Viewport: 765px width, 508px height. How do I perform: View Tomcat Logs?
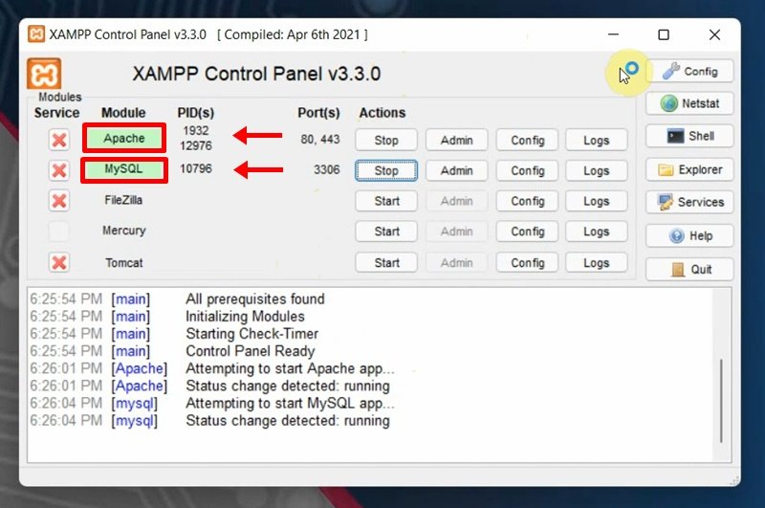click(596, 262)
